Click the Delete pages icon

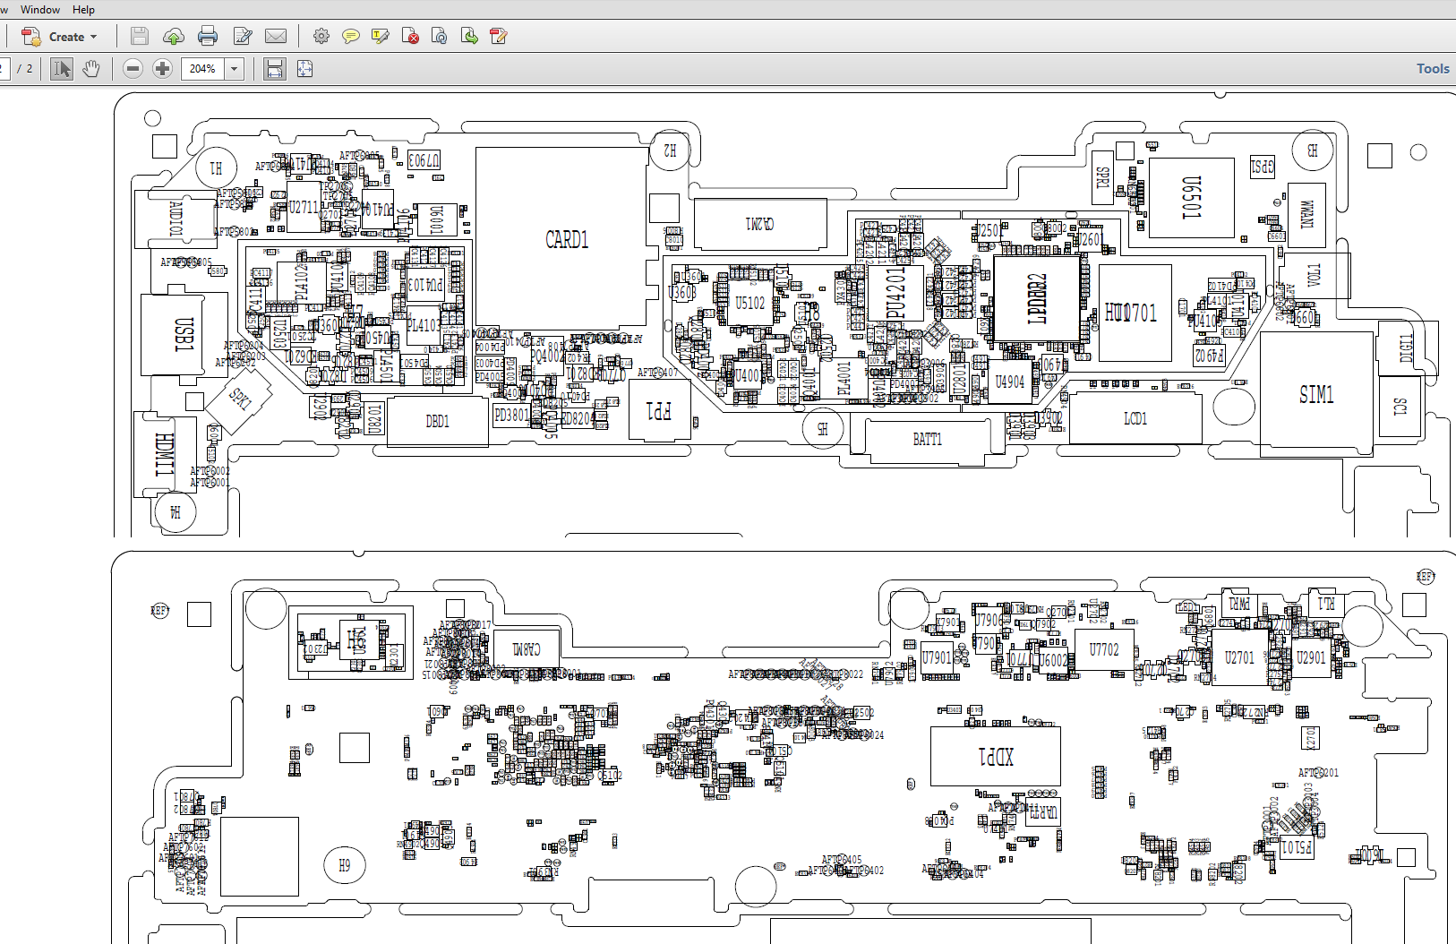pyautogui.click(x=410, y=37)
